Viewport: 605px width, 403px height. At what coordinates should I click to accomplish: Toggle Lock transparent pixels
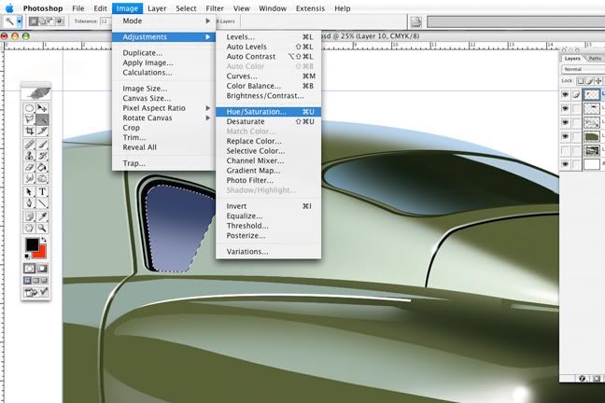click(x=581, y=81)
